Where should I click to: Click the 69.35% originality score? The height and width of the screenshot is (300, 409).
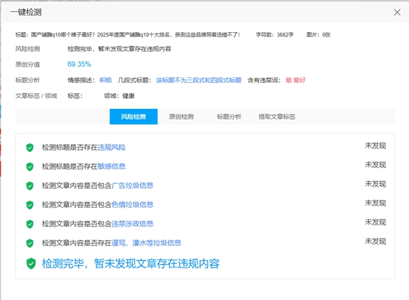(x=79, y=64)
